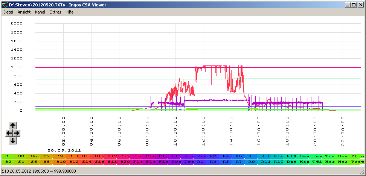Select the S2 channel swatch

(x=8, y=162)
